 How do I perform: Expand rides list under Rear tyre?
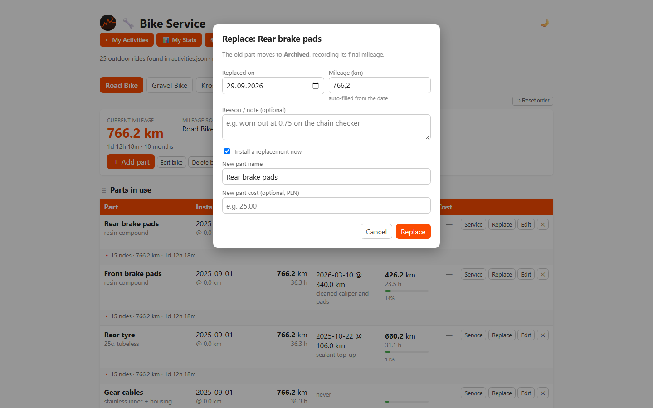(x=151, y=374)
